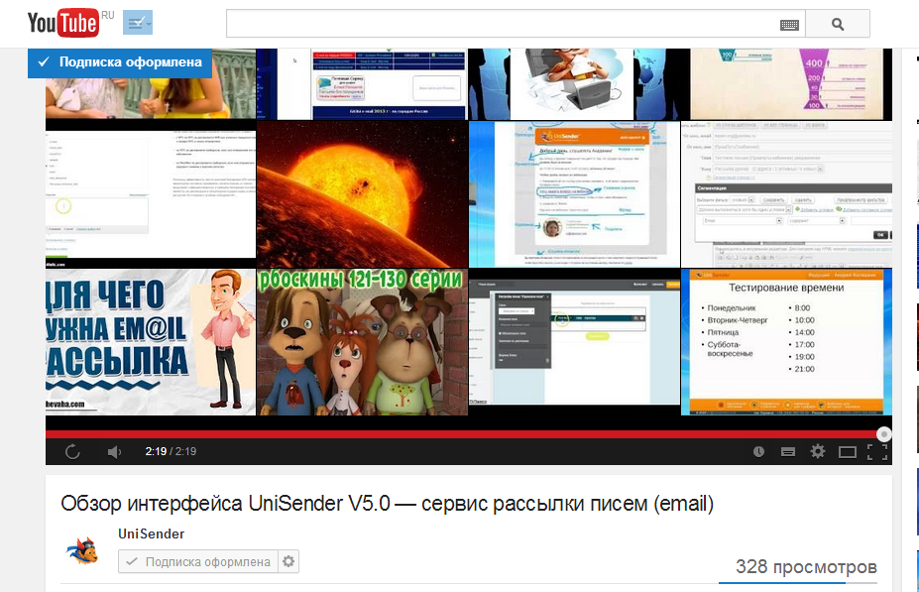Open the two girls in yellow thumbnail

tap(151, 84)
